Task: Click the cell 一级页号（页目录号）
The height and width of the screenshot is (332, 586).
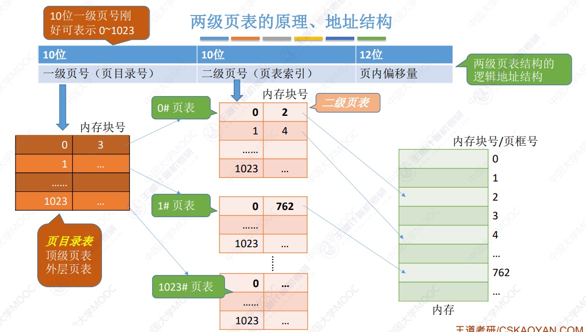Action: point(117,73)
